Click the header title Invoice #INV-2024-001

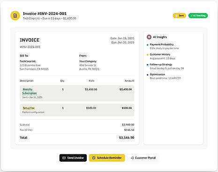tap(45, 14)
